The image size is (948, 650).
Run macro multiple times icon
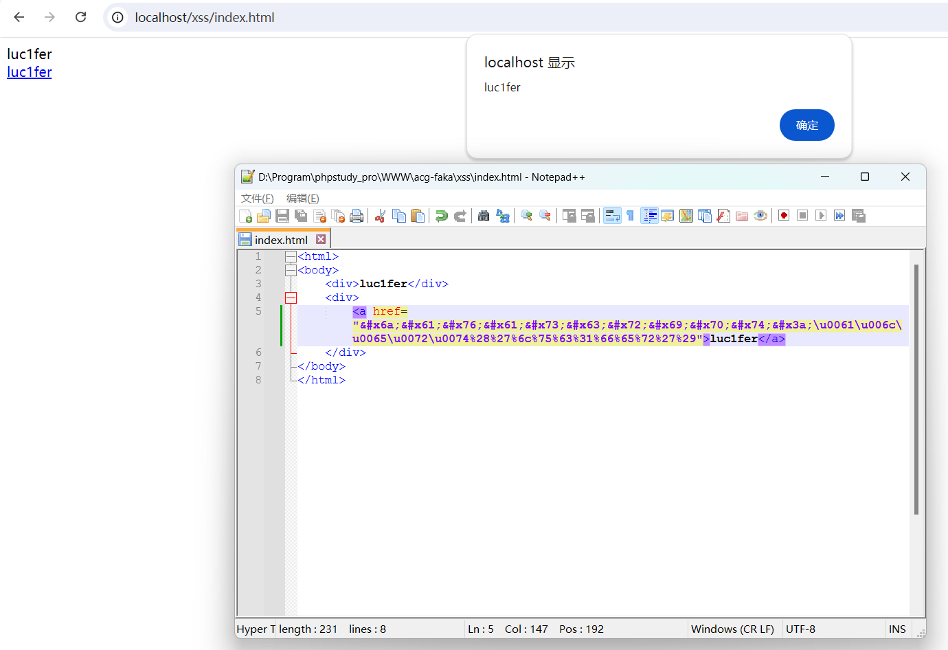[839, 216]
